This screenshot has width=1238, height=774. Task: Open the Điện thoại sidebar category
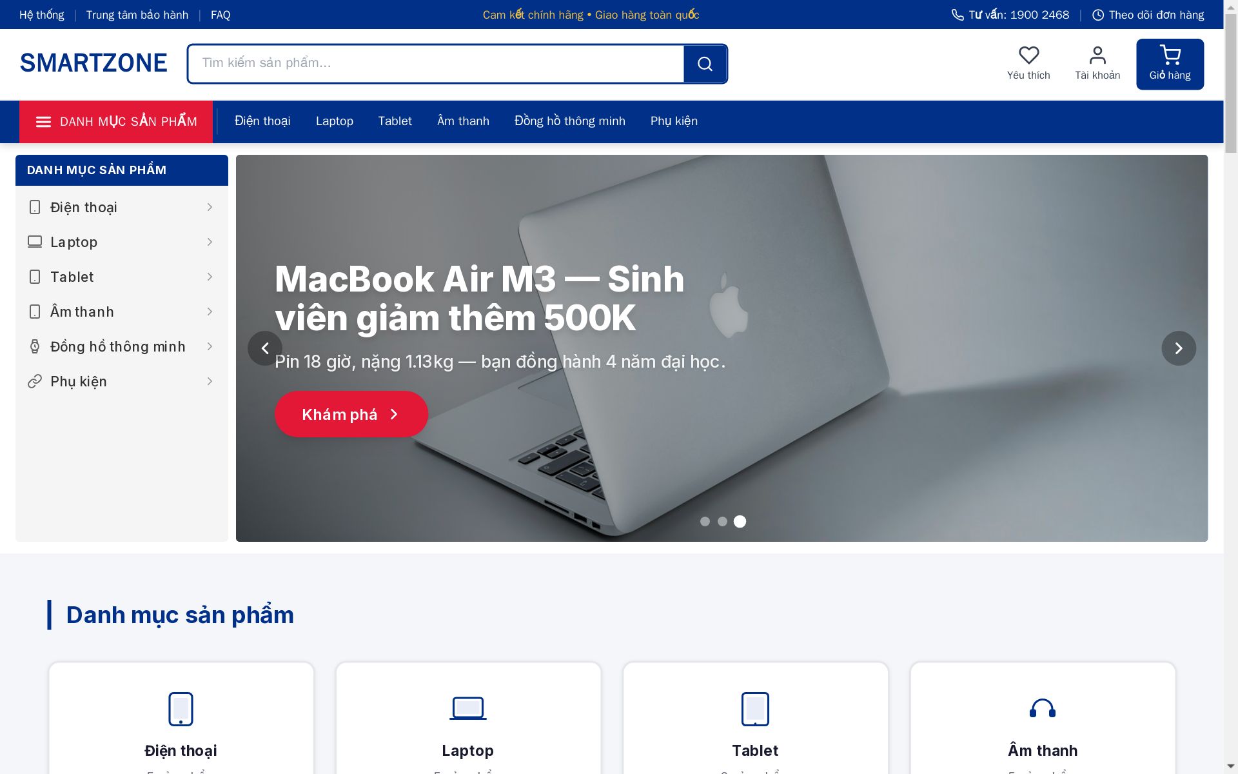pyautogui.click(x=122, y=207)
